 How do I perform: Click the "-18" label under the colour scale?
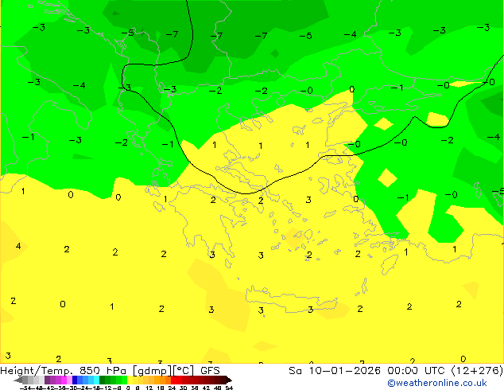[94, 388]
